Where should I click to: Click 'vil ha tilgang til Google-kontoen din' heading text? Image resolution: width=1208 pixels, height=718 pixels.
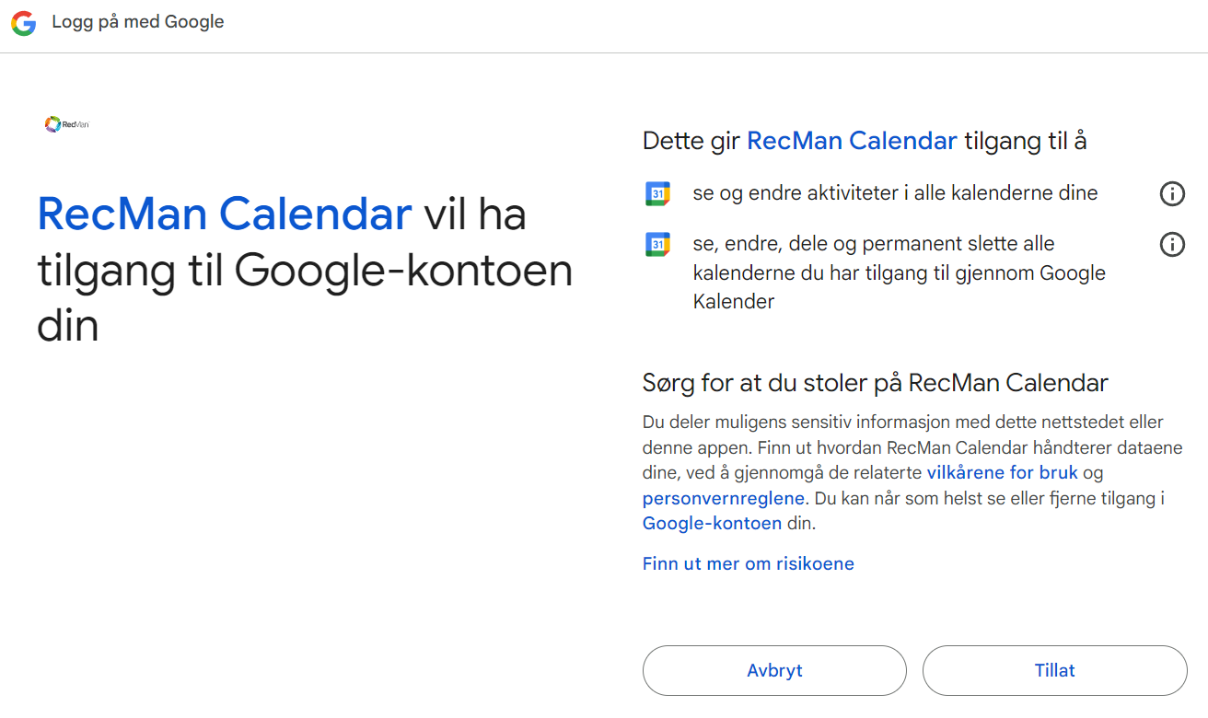point(304,272)
